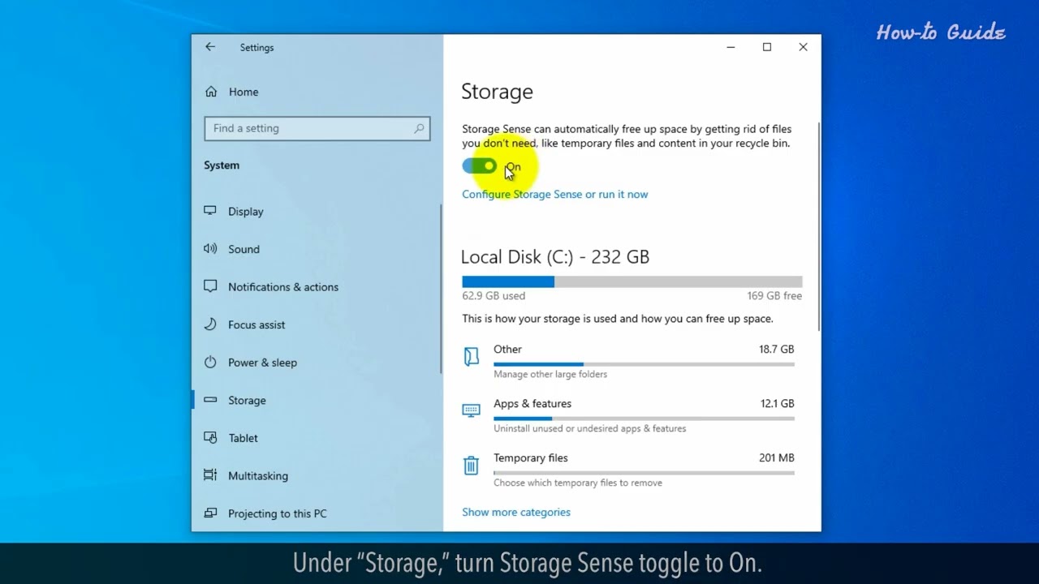Go to the Home settings page
This screenshot has height=584, width=1039.
pos(244,92)
